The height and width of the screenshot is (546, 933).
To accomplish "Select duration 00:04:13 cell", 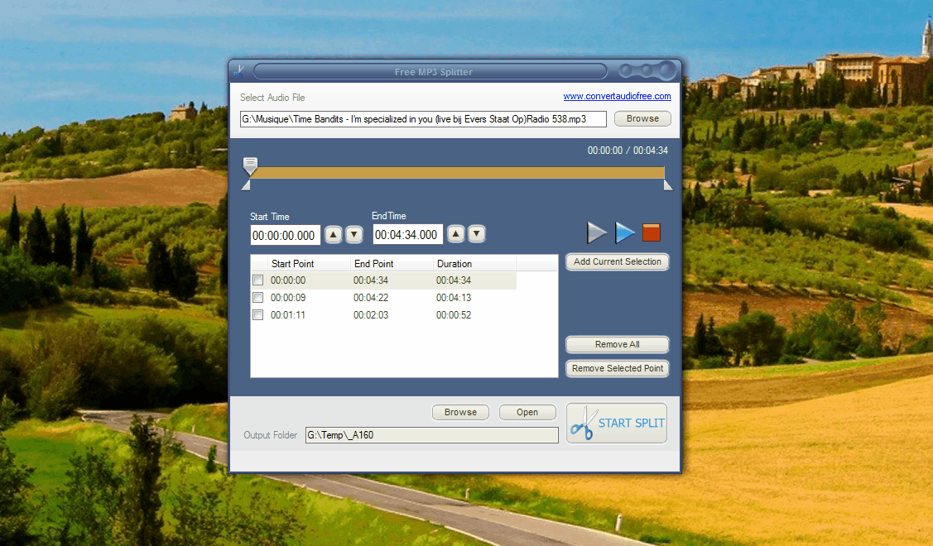I will pyautogui.click(x=454, y=297).
